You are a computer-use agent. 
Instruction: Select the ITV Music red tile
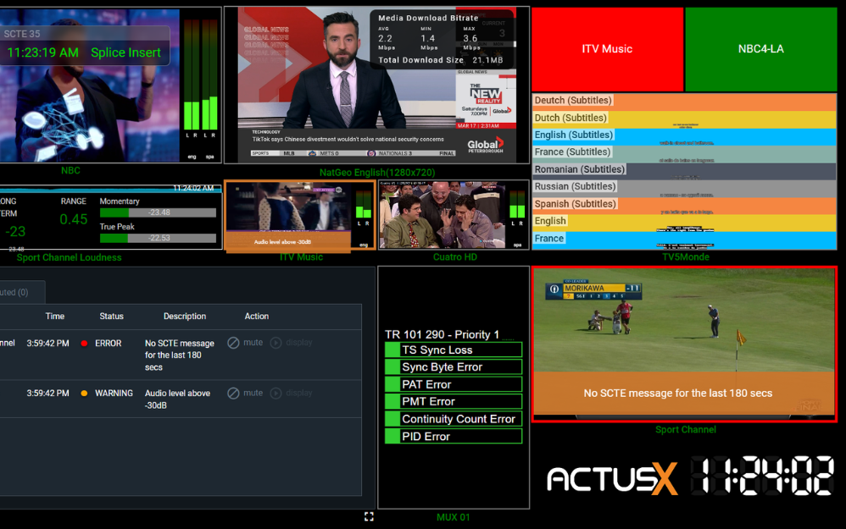[x=608, y=49]
